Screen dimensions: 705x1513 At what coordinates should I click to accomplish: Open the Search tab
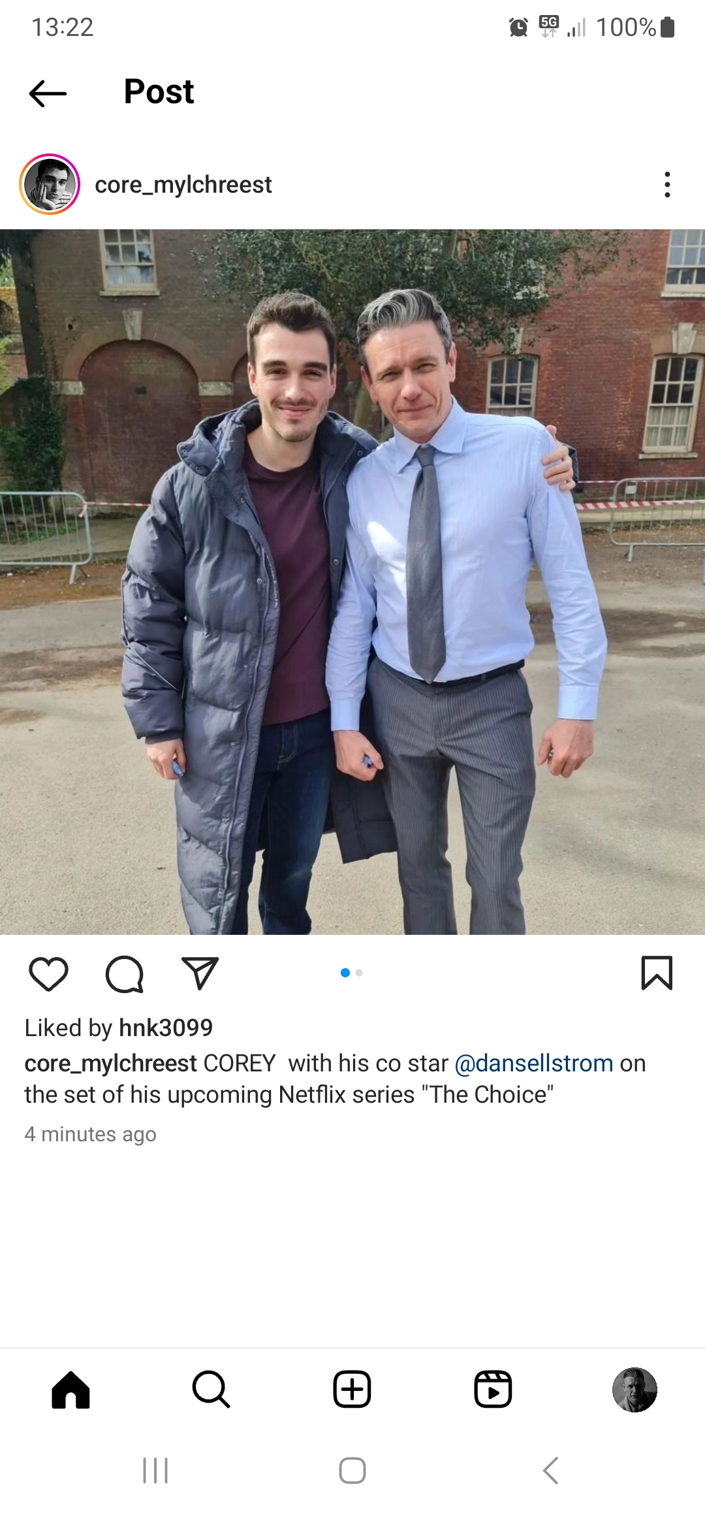tap(211, 1390)
